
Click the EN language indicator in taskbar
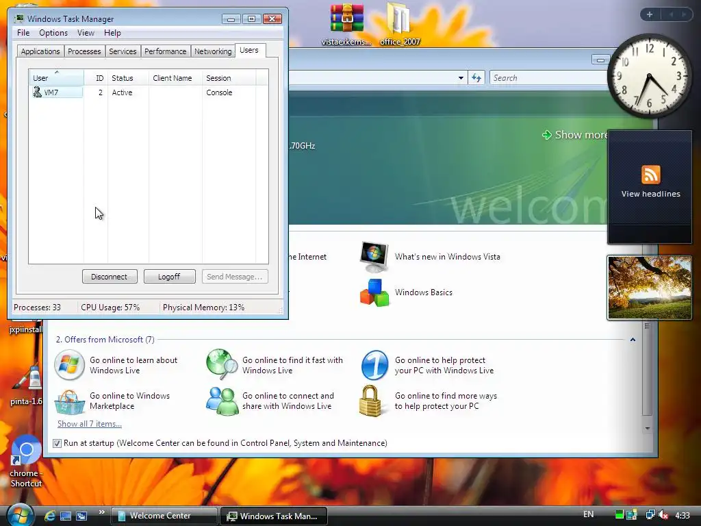point(588,514)
